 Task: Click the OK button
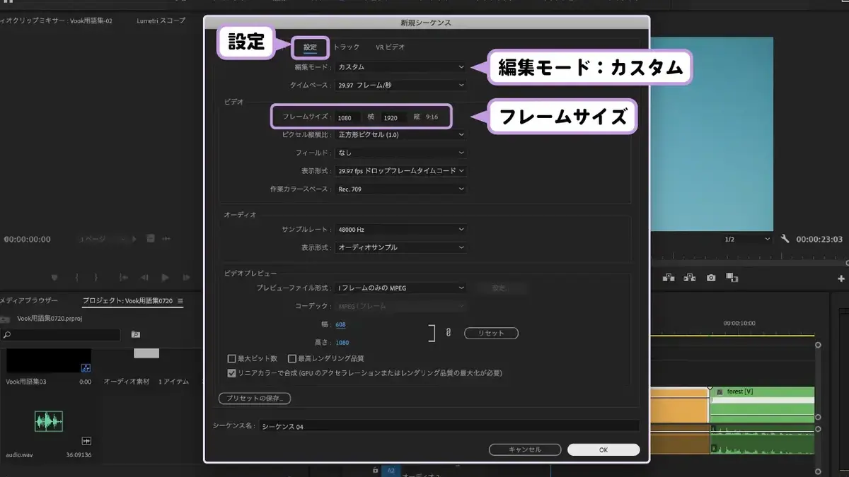coord(603,449)
